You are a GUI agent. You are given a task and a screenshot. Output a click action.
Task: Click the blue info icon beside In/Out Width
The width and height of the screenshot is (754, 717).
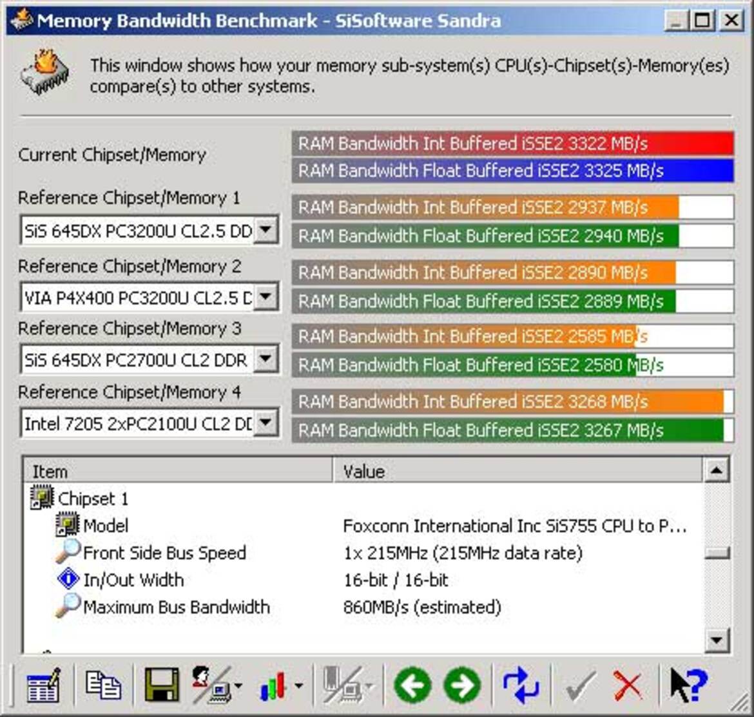(68, 578)
